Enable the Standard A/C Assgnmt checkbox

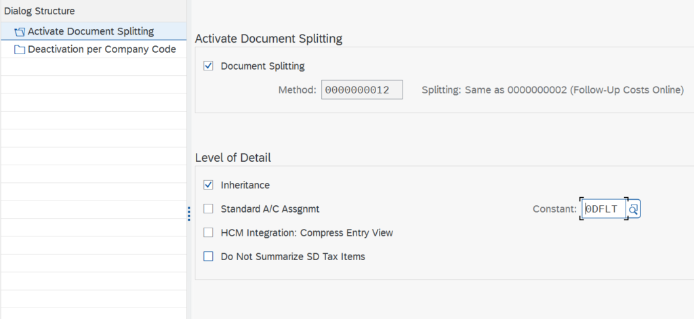click(x=209, y=209)
